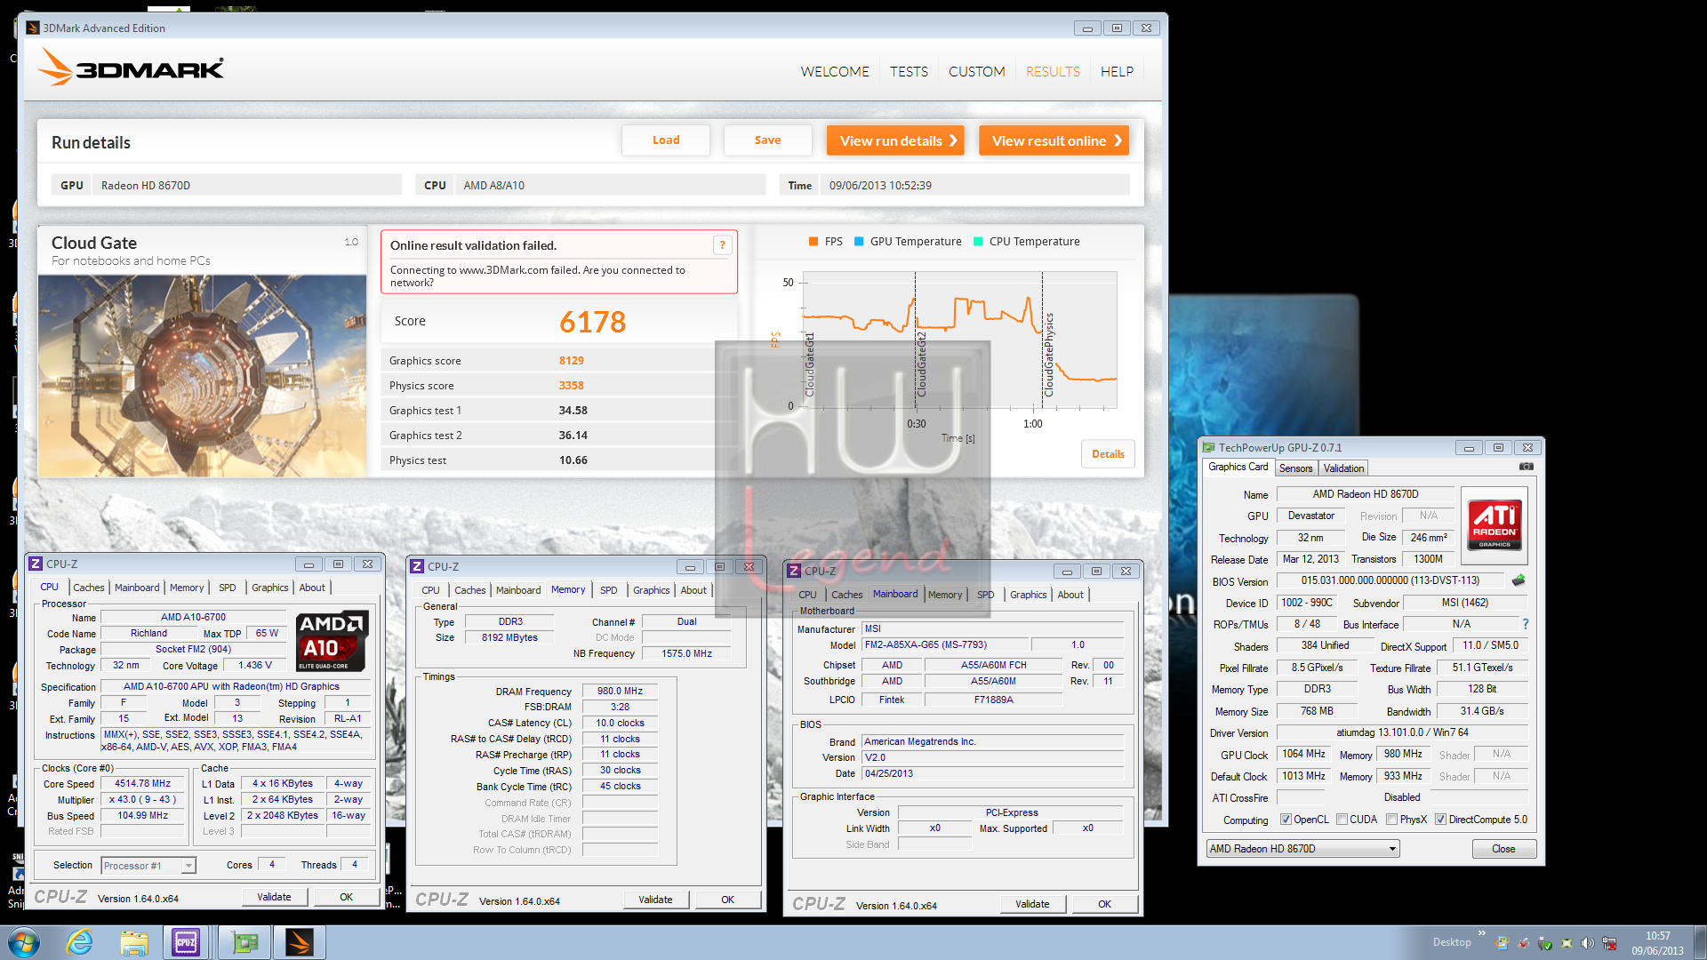
Task: Click the Show Desktop strip on taskbar
Action: tap(1701, 942)
